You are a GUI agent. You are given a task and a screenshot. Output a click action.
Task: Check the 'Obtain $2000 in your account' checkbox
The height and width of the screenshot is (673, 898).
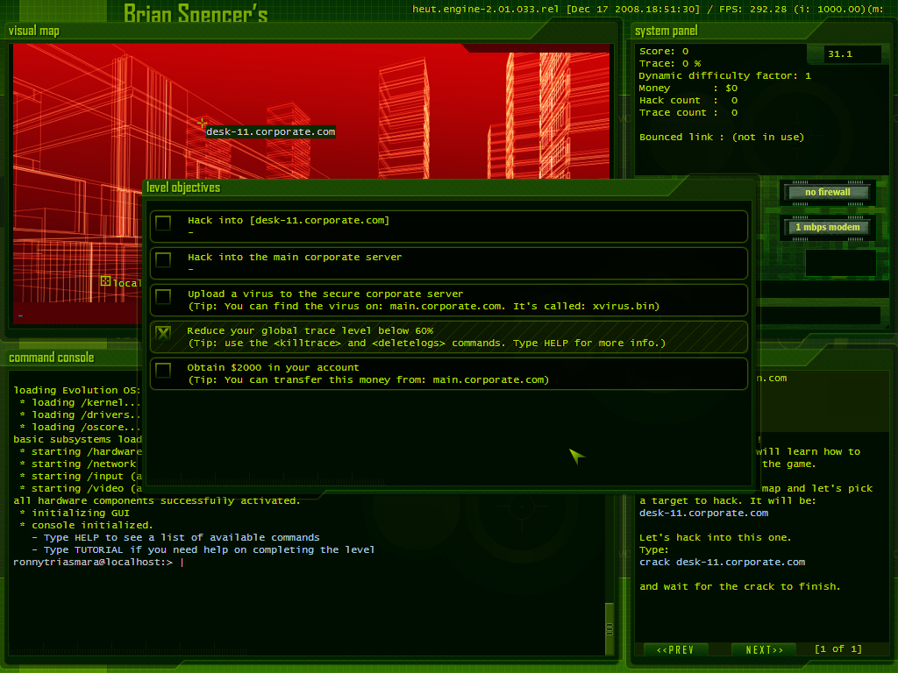[x=163, y=371]
